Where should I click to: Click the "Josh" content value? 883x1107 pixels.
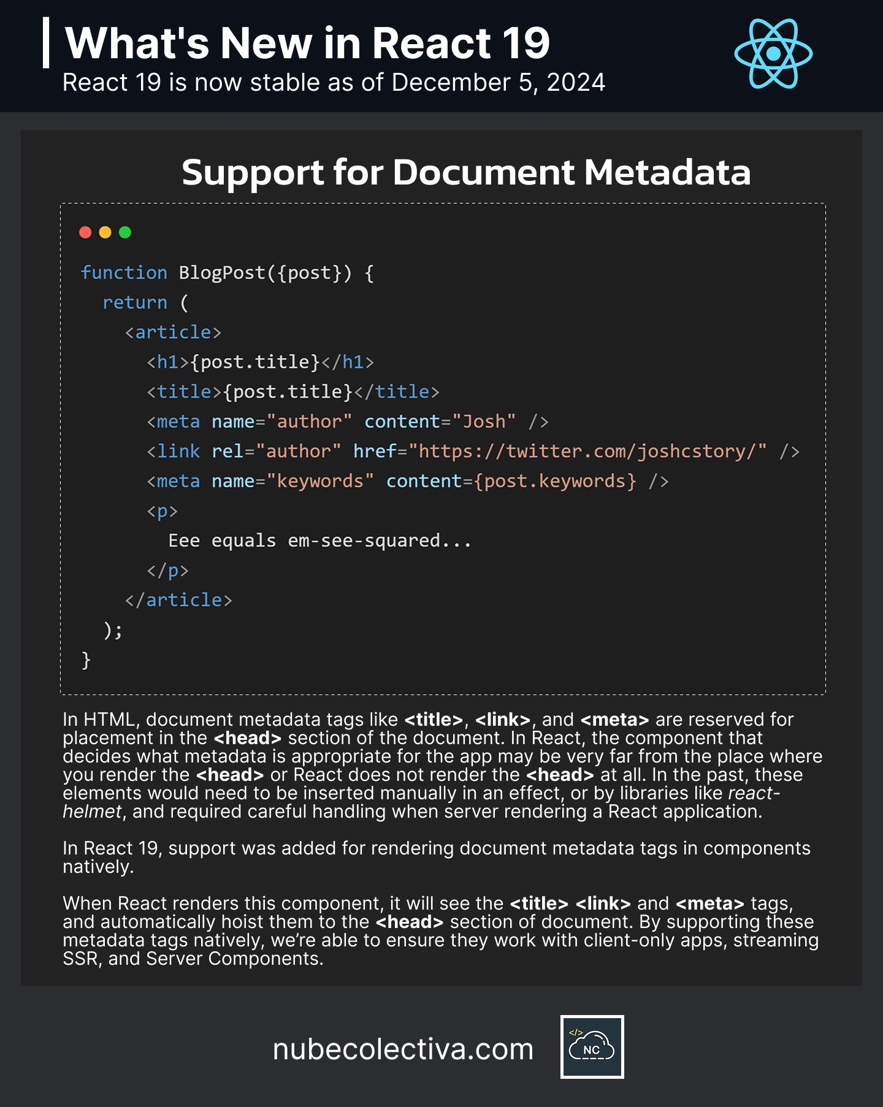(x=484, y=422)
